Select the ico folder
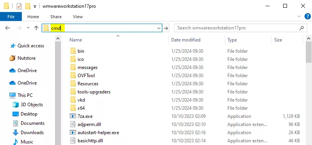Screen dimensions: 312x145 pyautogui.click(x=81, y=59)
